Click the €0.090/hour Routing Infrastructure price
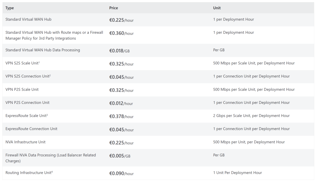The width and height of the screenshot is (318, 182). coord(121,174)
